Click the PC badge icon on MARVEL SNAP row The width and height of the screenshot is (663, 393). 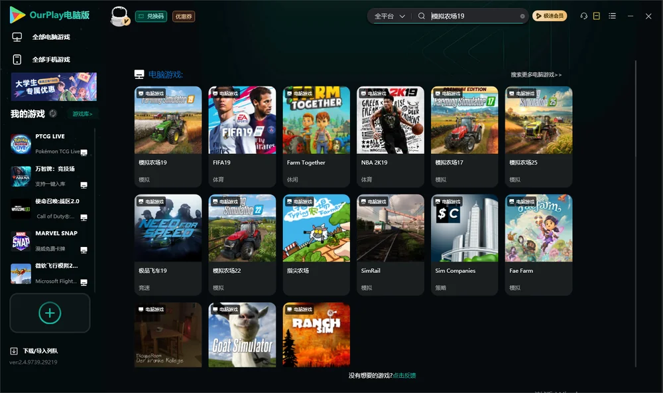pyautogui.click(x=84, y=250)
